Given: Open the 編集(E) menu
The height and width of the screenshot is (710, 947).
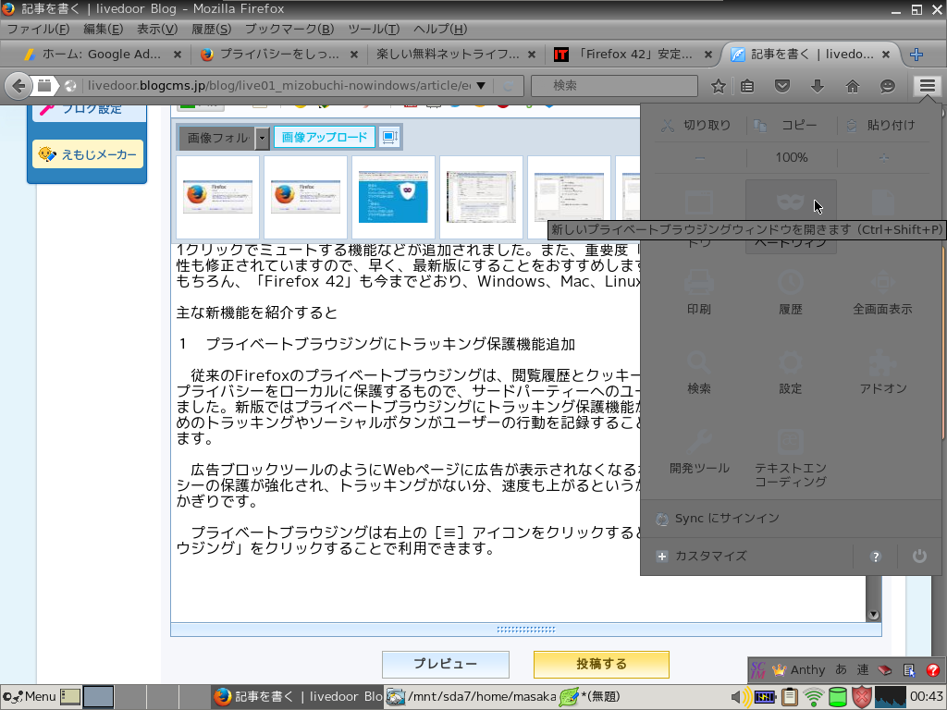Looking at the screenshot, I should point(103,29).
